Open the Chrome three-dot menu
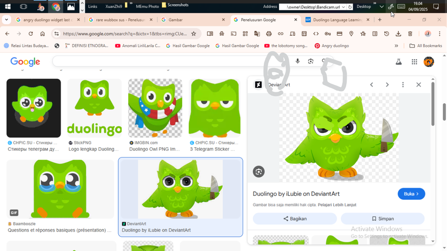The image size is (447, 251). (x=440, y=34)
